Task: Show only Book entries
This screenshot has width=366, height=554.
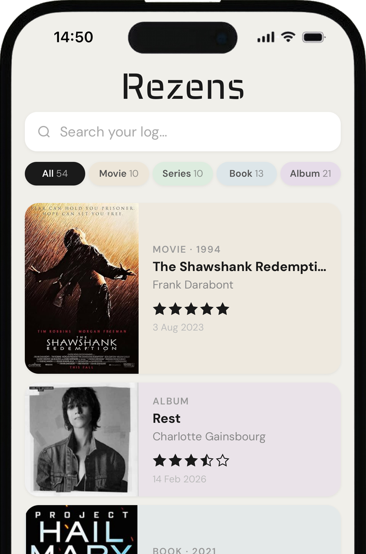Action: (x=246, y=174)
